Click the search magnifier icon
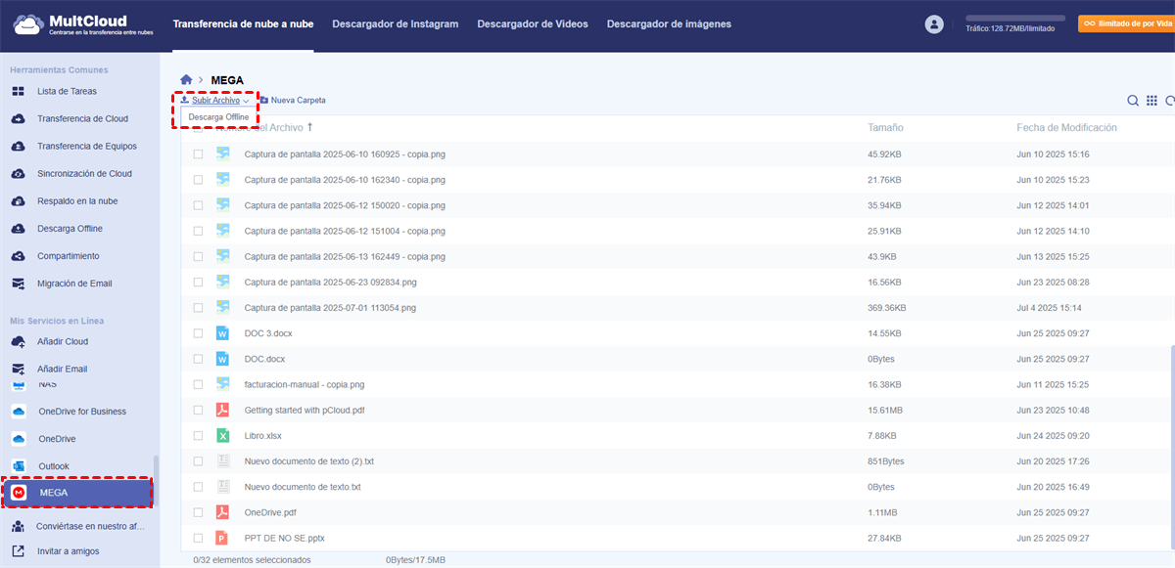The width and height of the screenshot is (1175, 568). (x=1133, y=101)
